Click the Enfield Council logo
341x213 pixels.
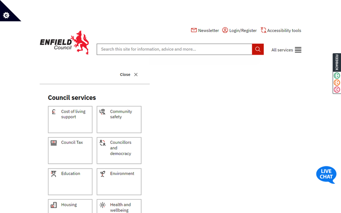coord(64,43)
